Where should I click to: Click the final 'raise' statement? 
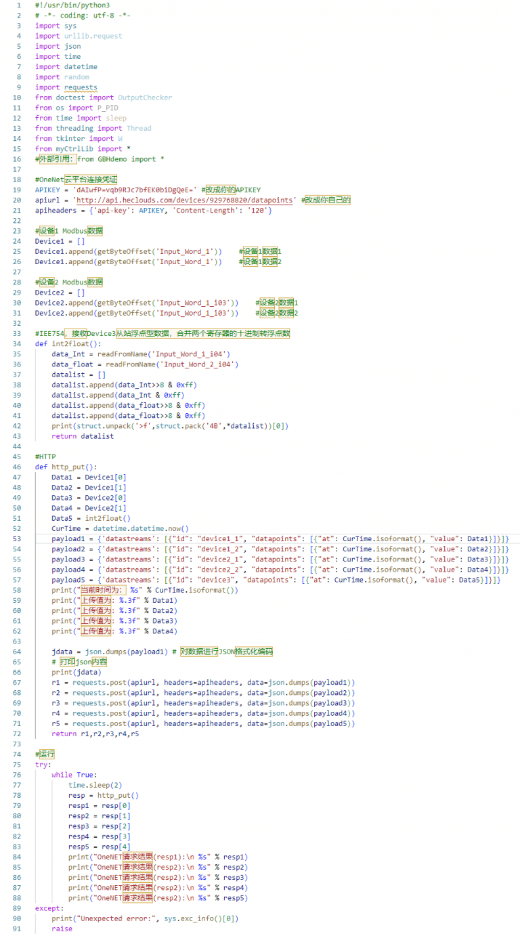[x=62, y=929]
